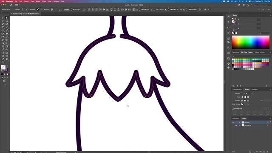Select Miter Join corner option
The image size is (272, 153).
[242, 101]
